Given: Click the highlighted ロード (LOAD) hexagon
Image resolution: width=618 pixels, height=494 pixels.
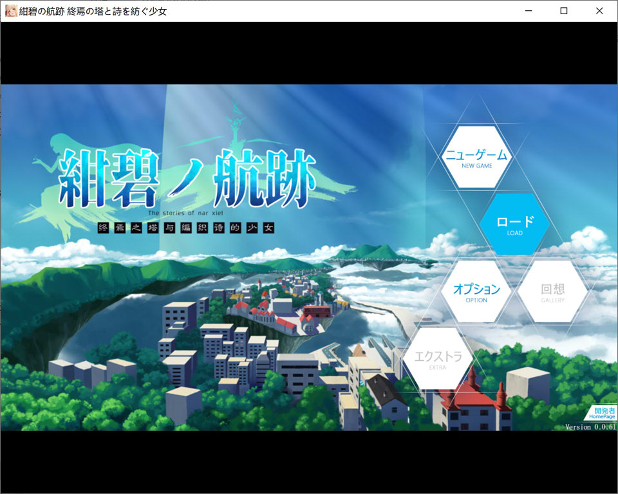Looking at the screenshot, I should click(x=513, y=224).
